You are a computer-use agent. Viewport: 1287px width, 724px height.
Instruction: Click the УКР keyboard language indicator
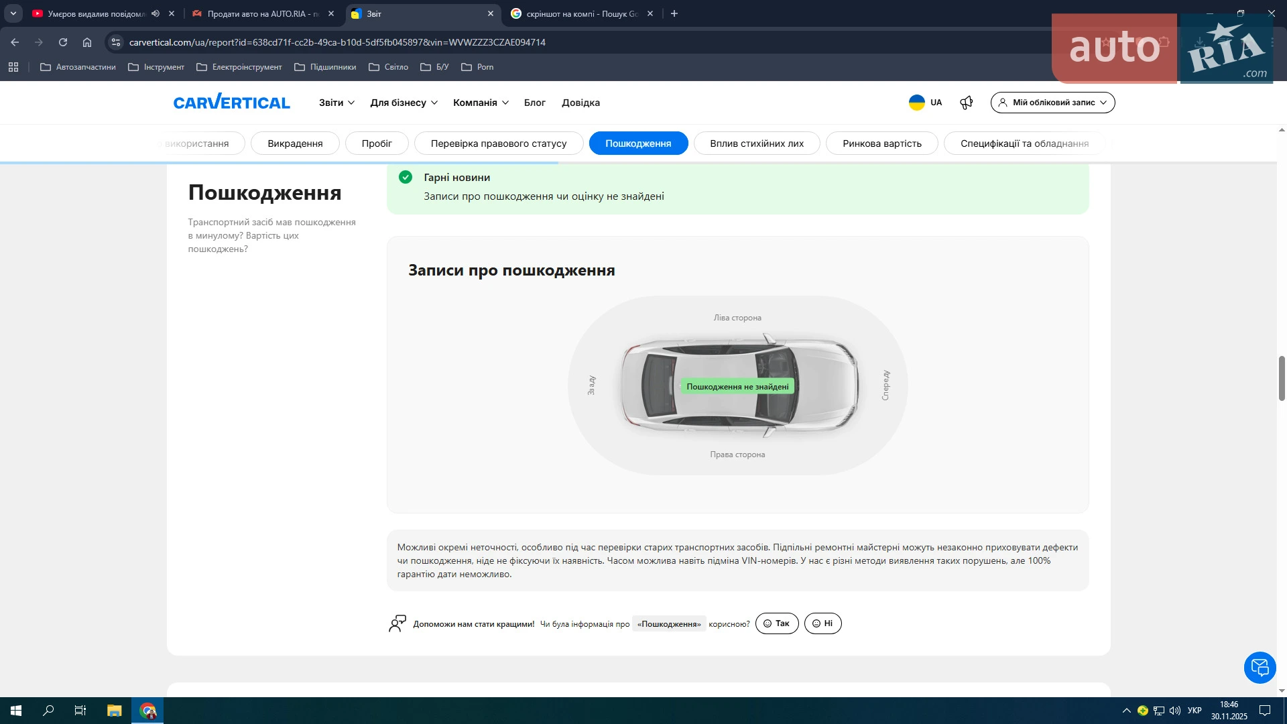pos(1194,711)
